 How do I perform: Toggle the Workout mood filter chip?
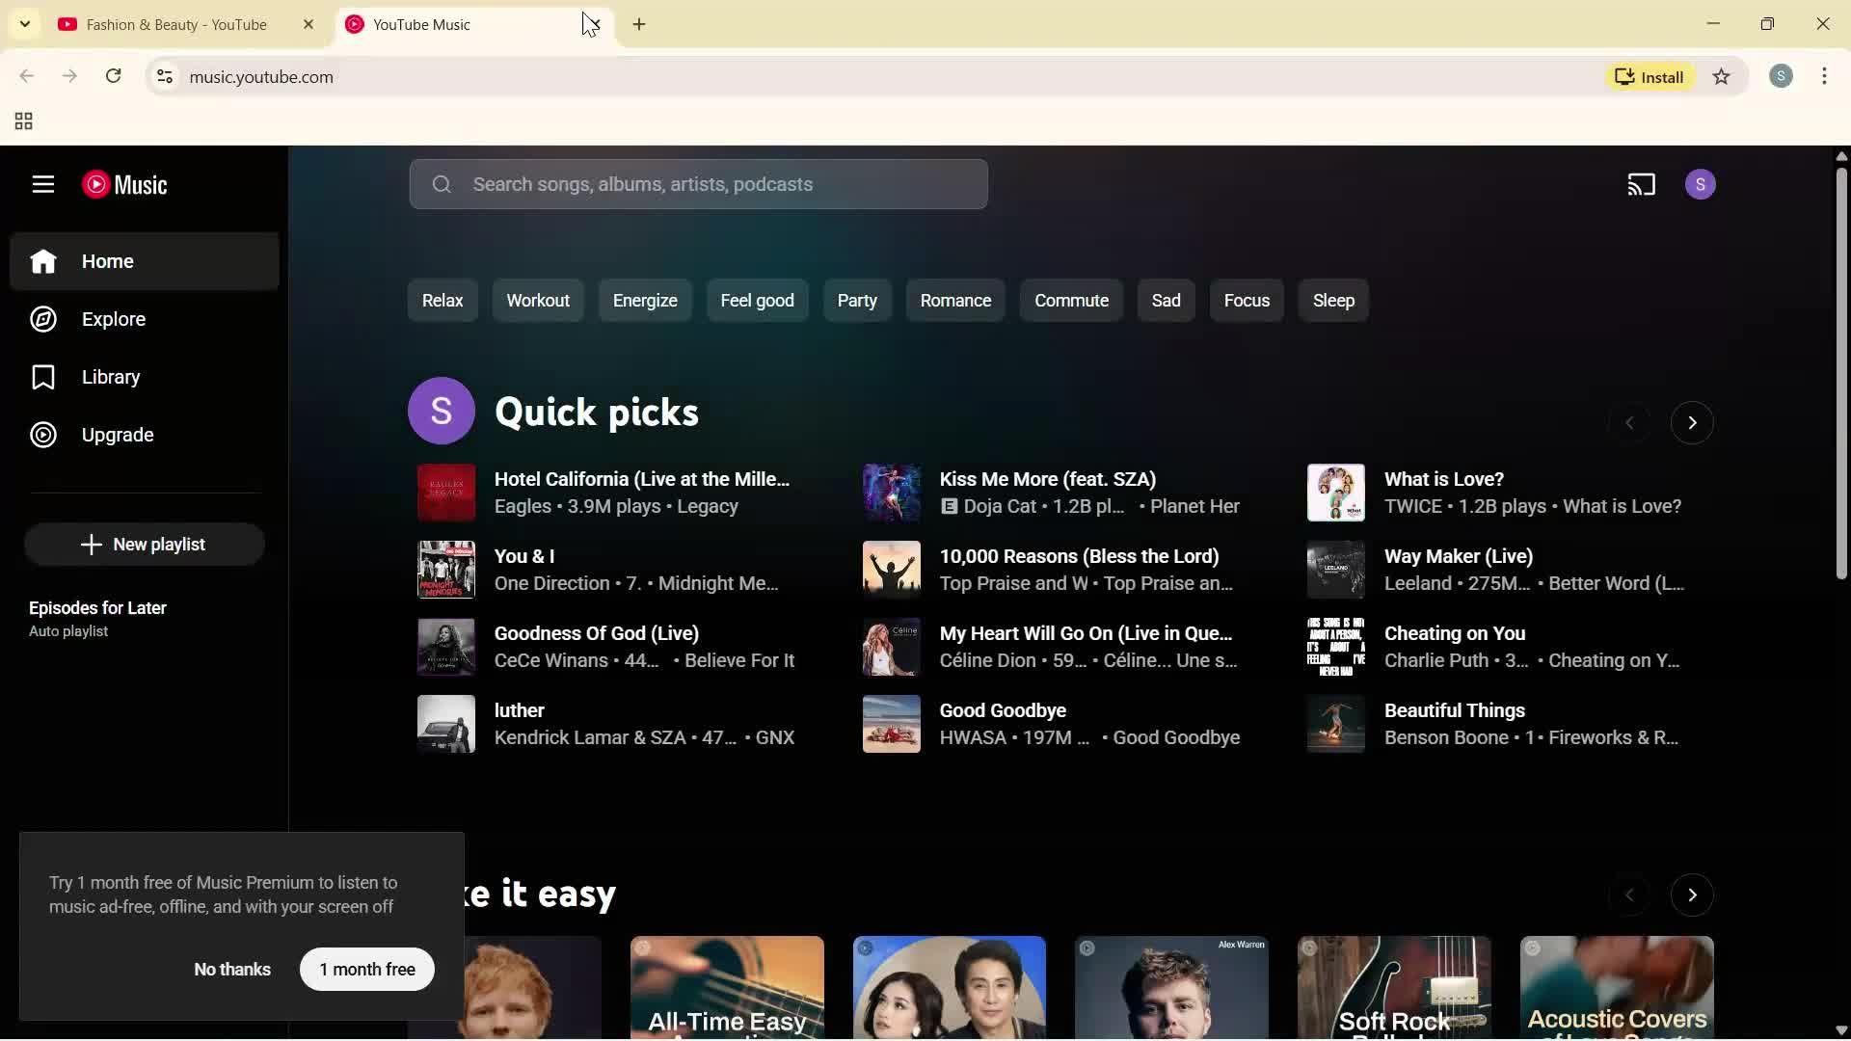coord(538,300)
